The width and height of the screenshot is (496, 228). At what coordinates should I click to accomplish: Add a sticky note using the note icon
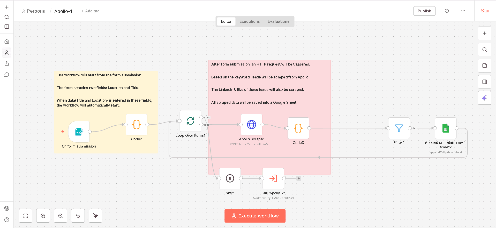tap(485, 66)
